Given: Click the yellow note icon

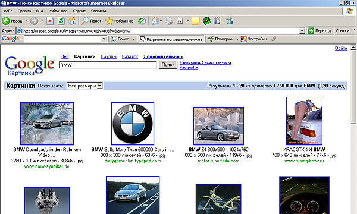Looking at the screenshot, I should click(195, 21).
